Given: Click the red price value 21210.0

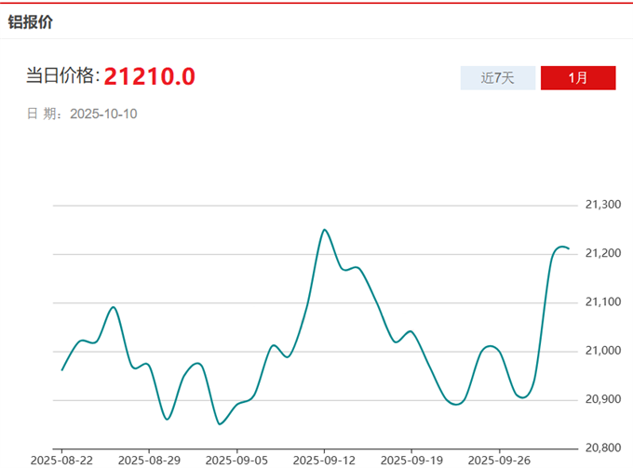Looking at the screenshot, I should point(149,76).
